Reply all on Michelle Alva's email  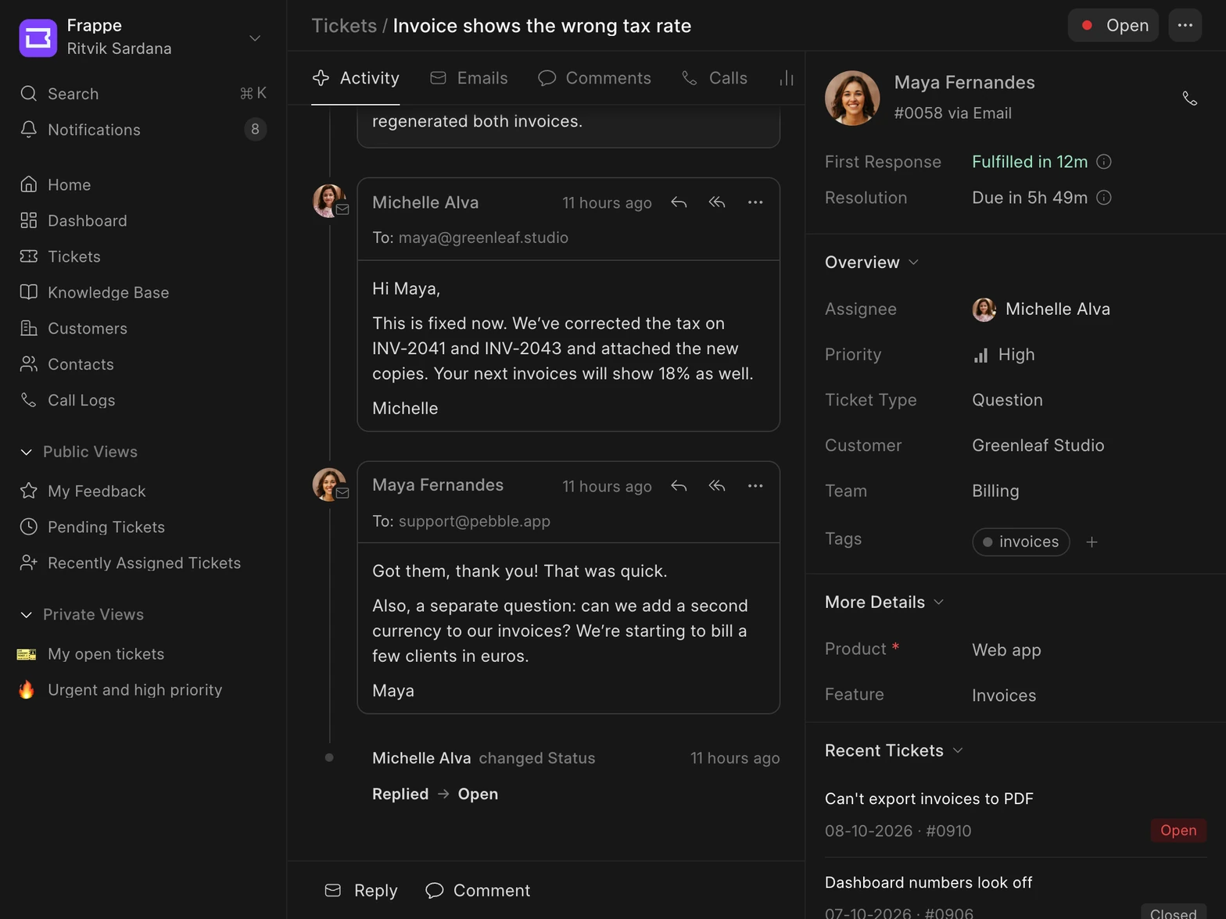(x=717, y=202)
